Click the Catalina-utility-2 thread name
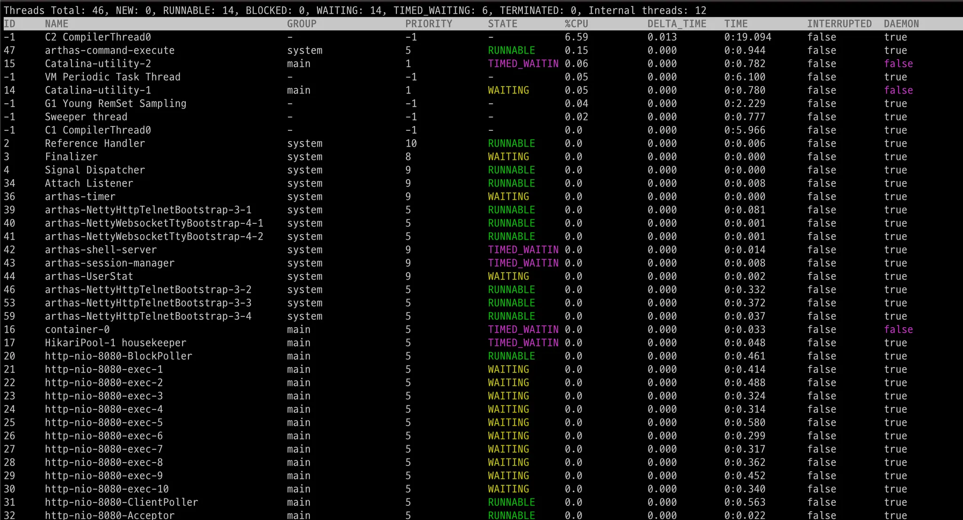 [x=98, y=63]
